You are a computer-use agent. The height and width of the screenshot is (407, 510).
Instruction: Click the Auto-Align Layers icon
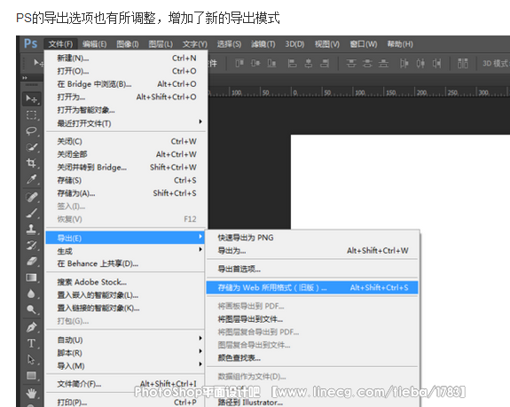point(462,63)
